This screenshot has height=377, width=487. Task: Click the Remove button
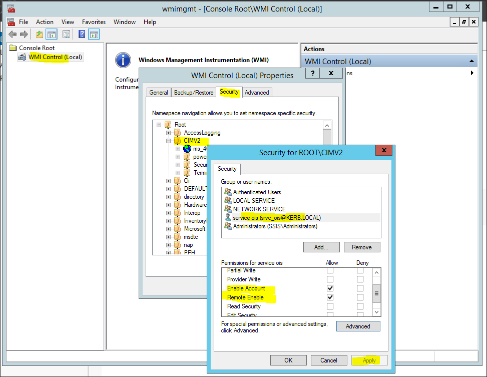(362, 247)
